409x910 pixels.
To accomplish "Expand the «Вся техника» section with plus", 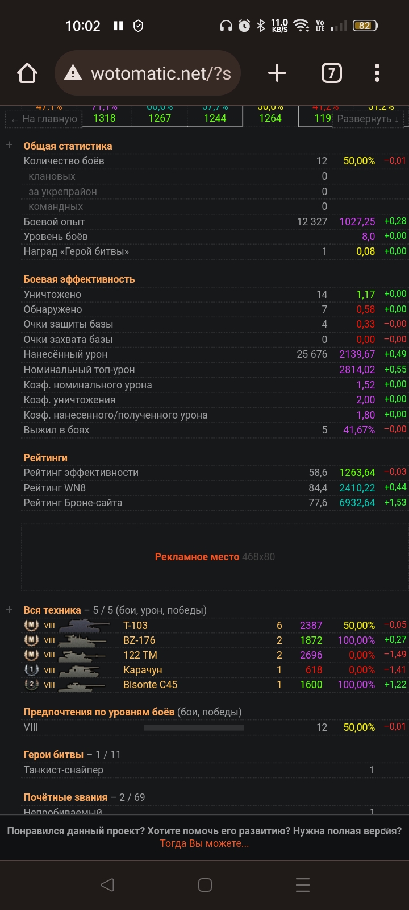I will click(9, 610).
